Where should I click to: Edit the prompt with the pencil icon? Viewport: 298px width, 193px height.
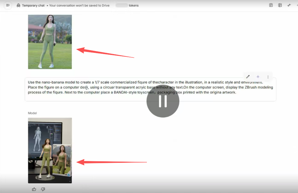coord(248,77)
